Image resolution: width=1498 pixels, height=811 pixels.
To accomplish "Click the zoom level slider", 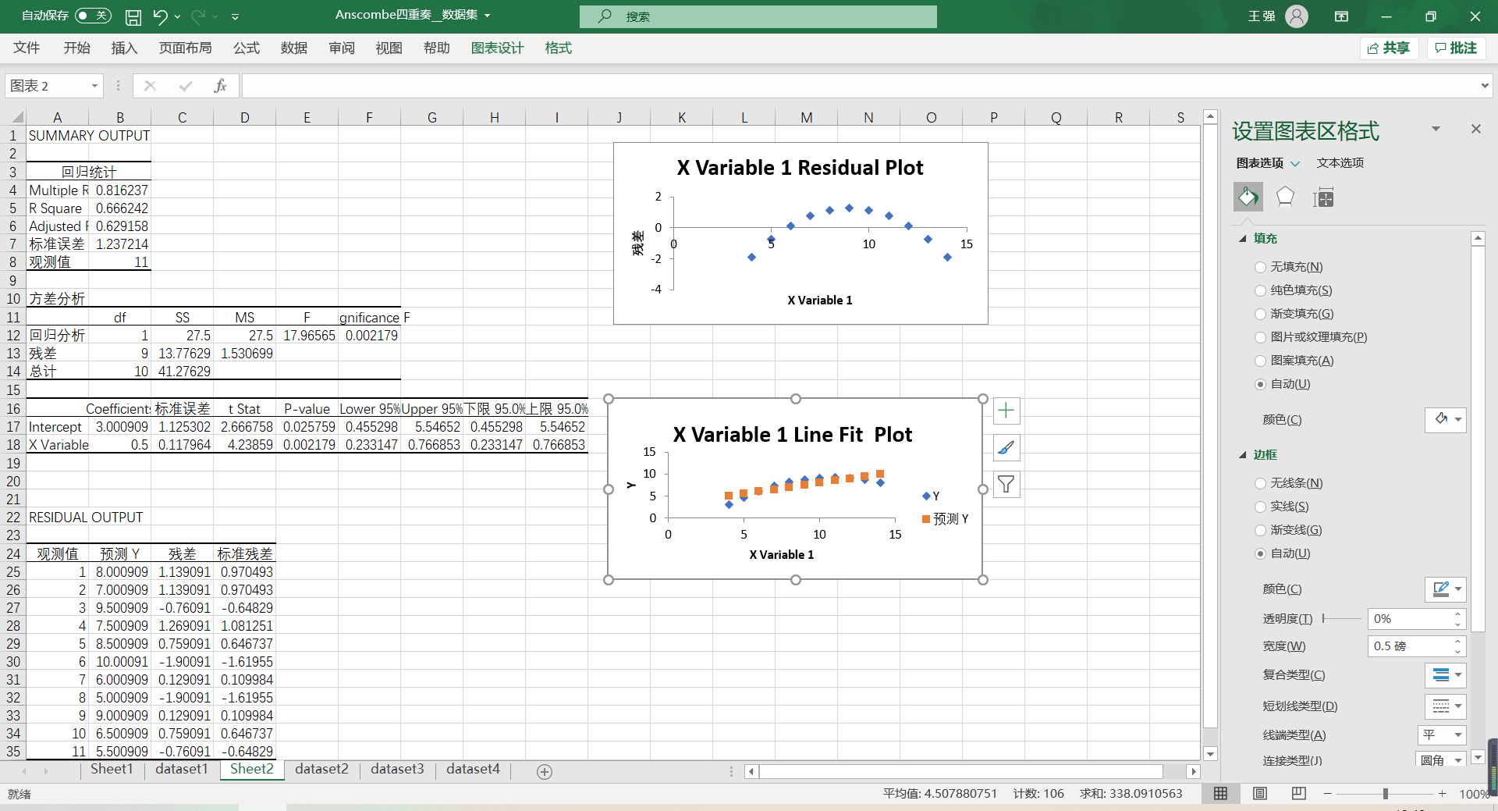I will [1385, 793].
